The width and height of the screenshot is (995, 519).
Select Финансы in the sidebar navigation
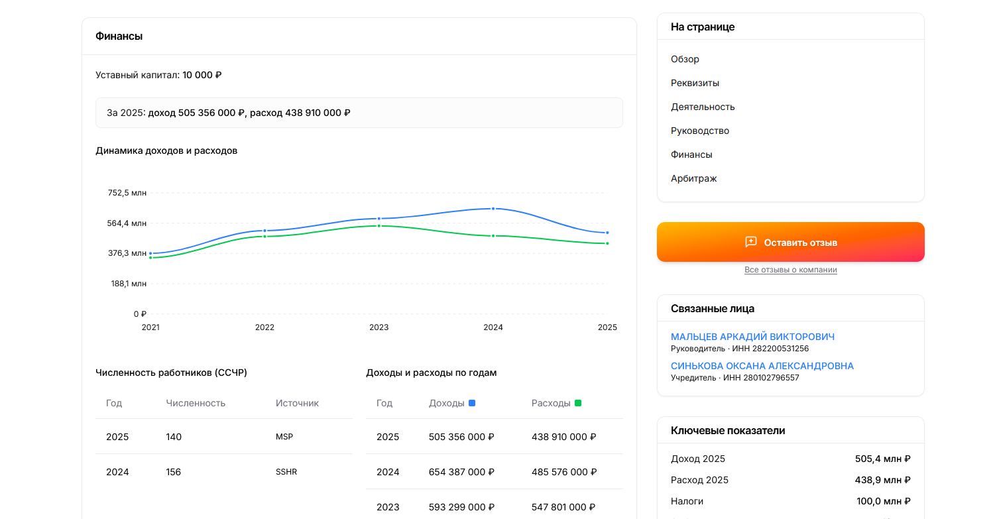(x=691, y=154)
